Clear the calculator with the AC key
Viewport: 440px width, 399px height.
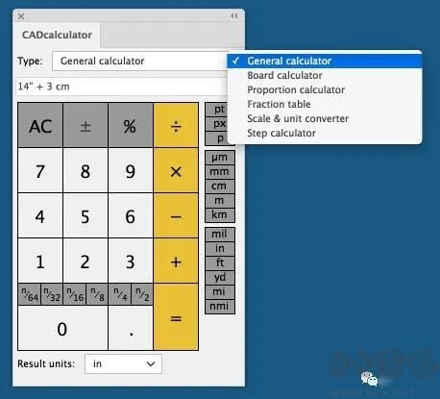coord(40,125)
